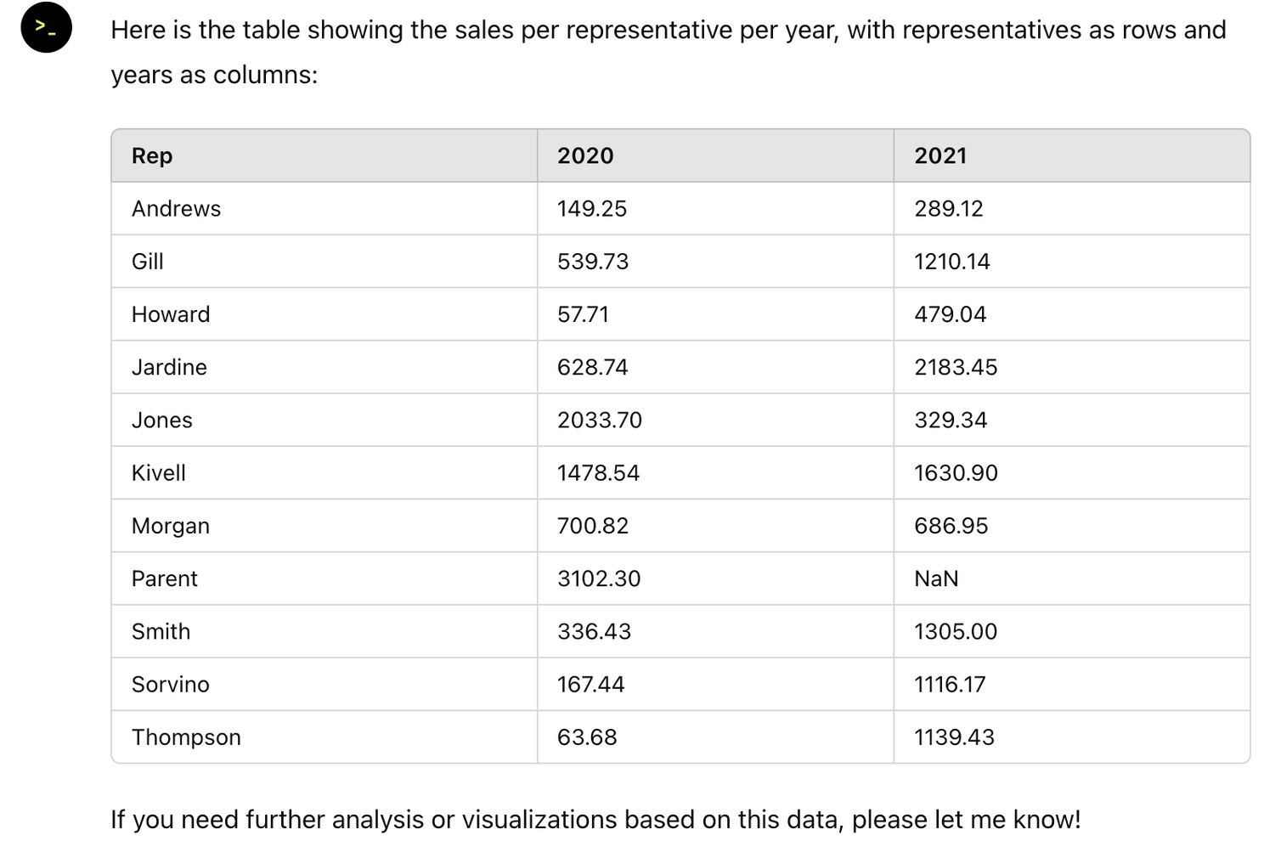Click the terminal prompt avatar icon
Screen dimensions: 1264x841
coord(46,28)
